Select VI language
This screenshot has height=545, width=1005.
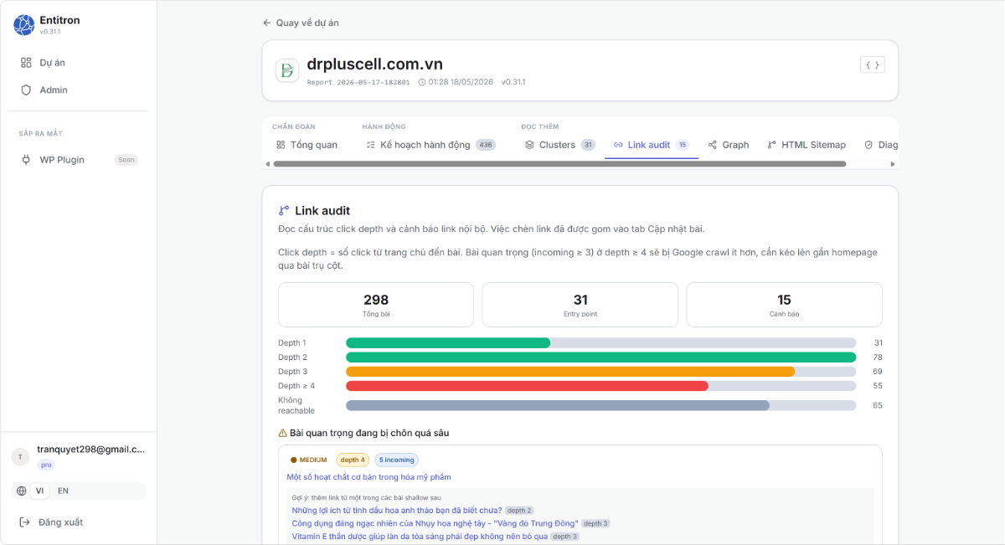(39, 491)
